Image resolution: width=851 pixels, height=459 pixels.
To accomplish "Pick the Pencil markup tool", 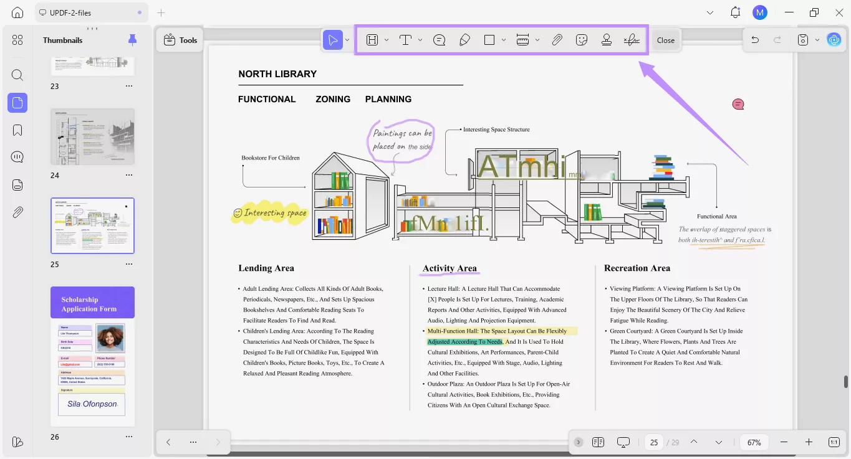I will point(464,39).
